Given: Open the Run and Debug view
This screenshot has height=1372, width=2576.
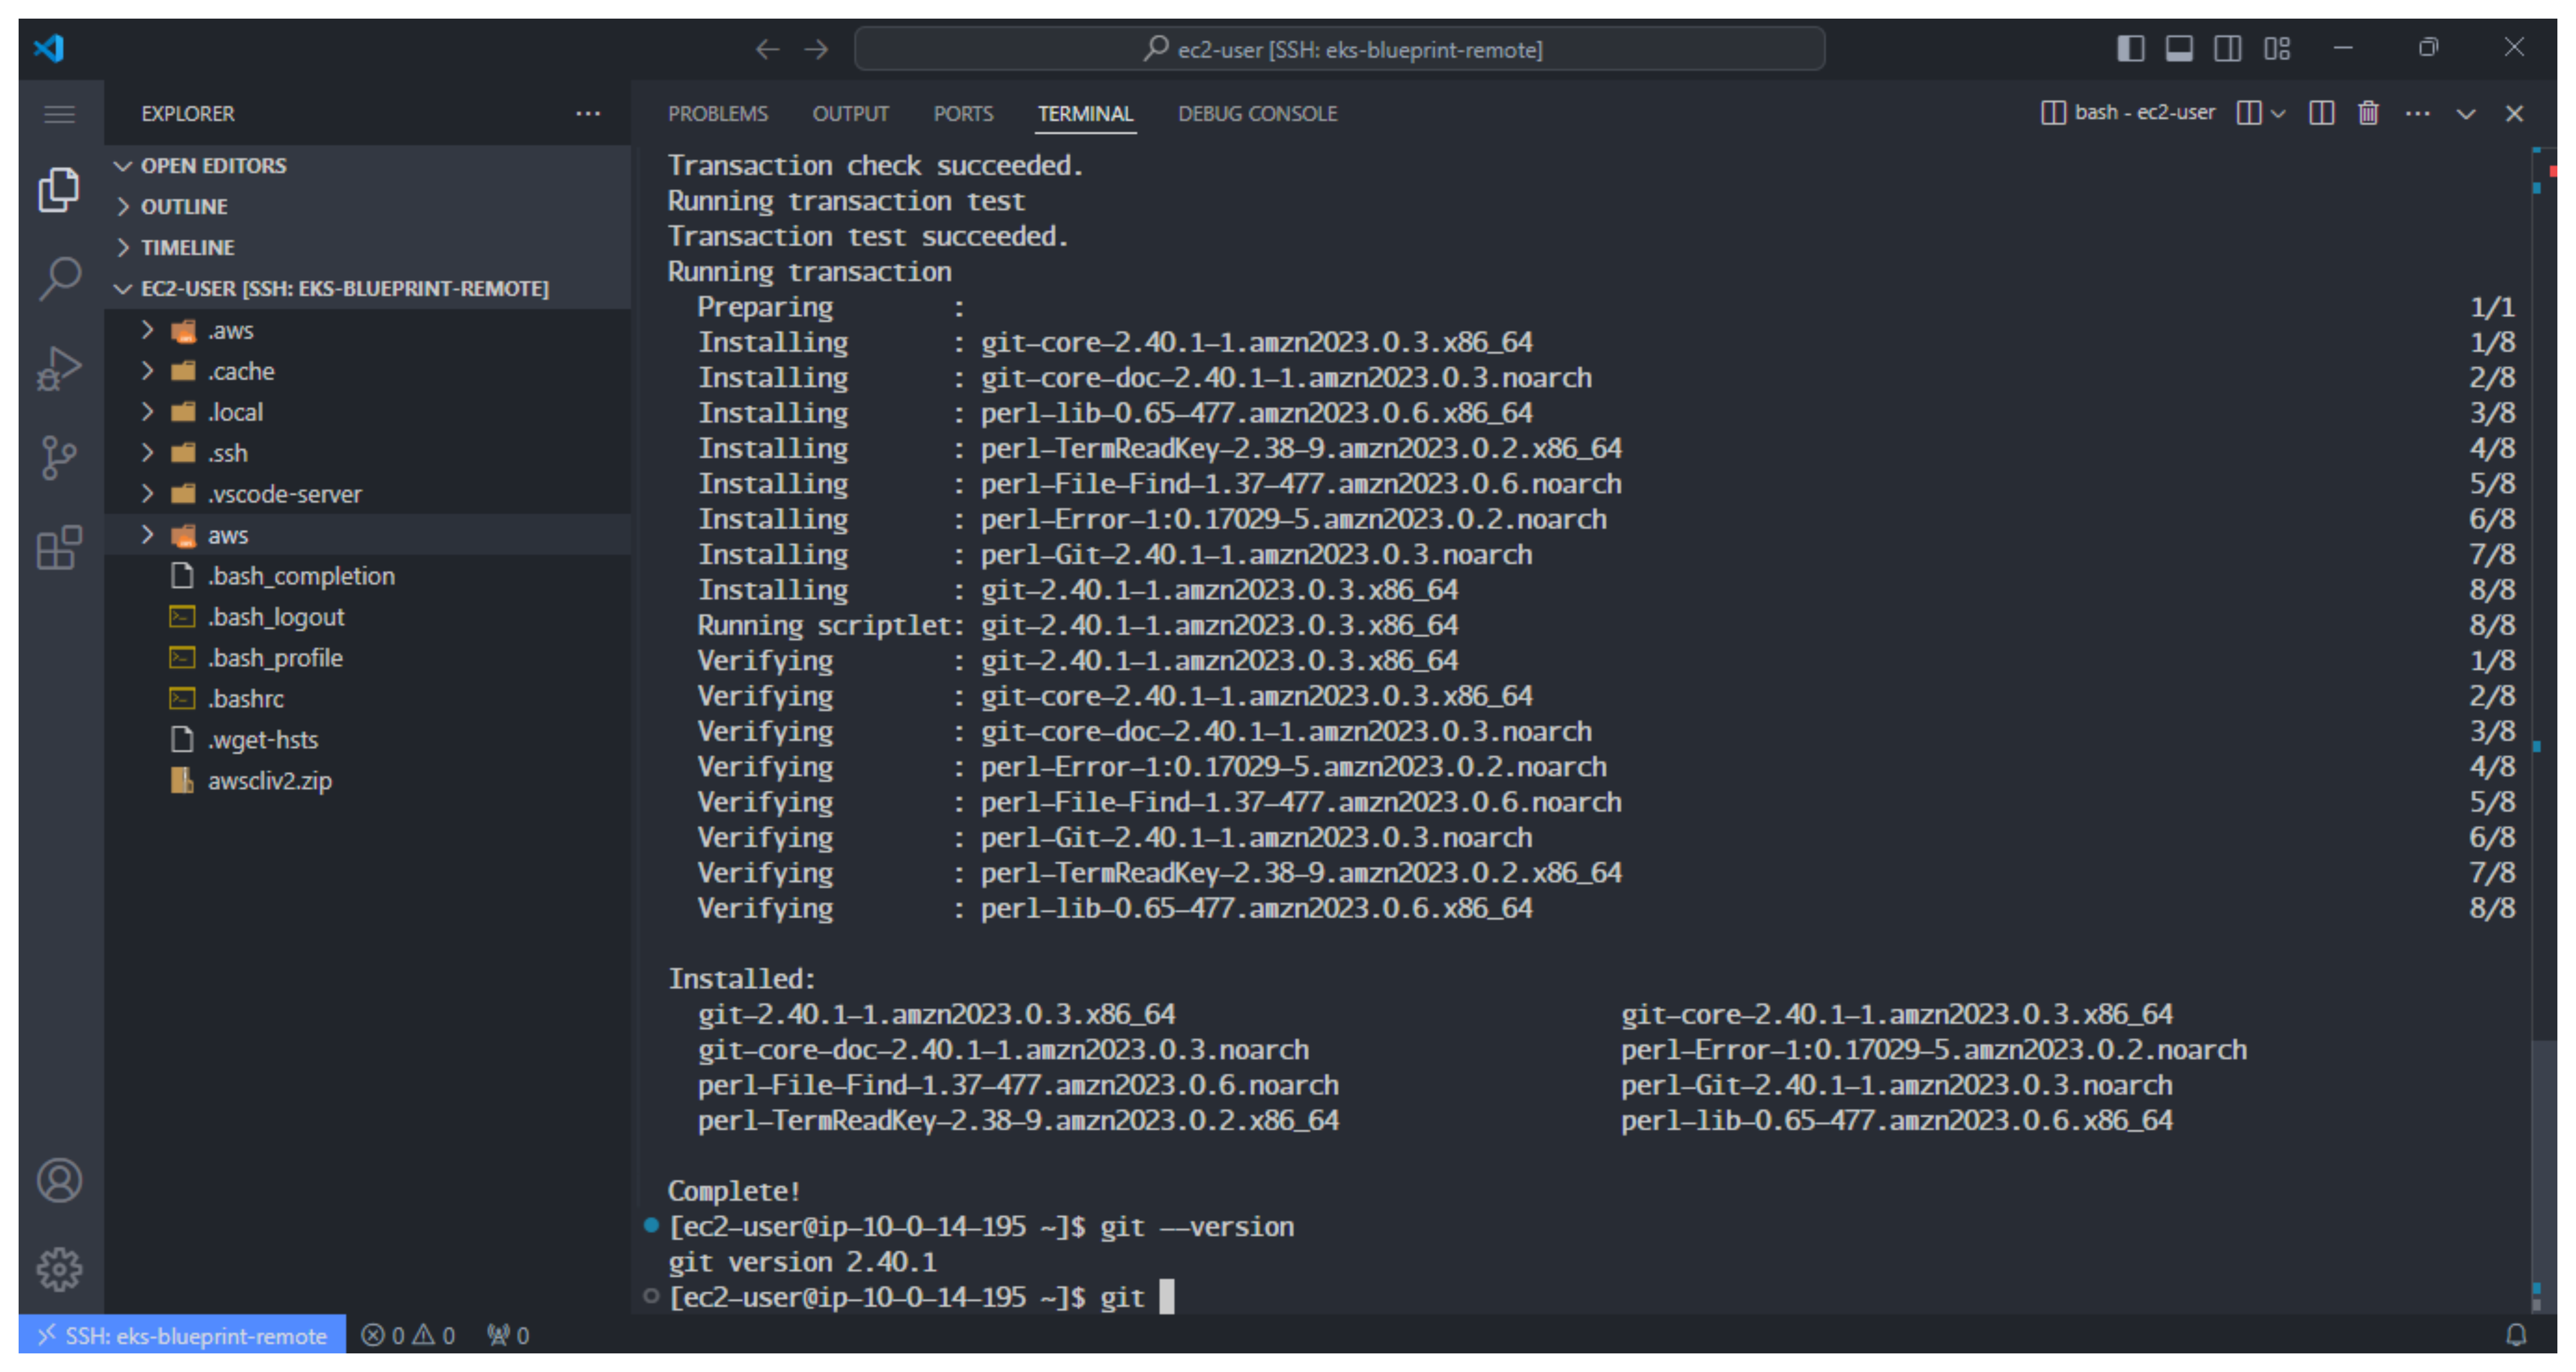Looking at the screenshot, I should [59, 368].
